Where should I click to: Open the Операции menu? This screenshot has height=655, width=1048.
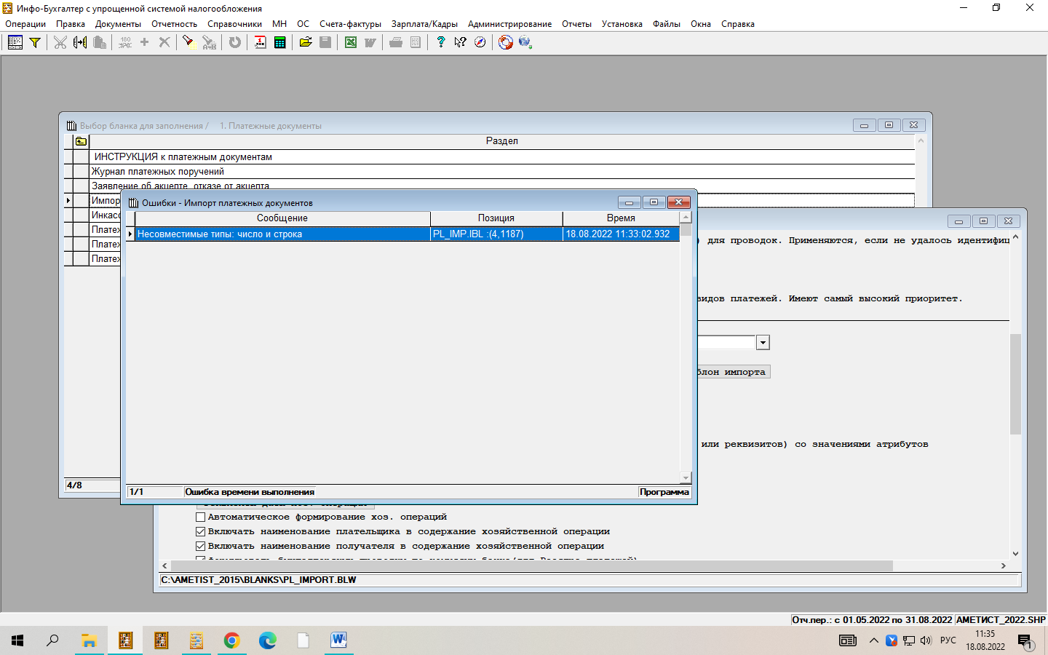(x=25, y=24)
